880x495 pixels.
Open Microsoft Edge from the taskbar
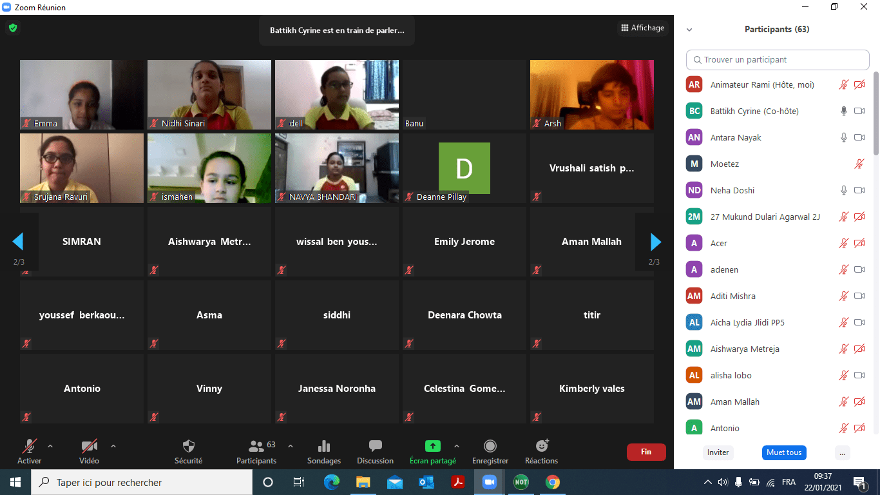tap(331, 482)
